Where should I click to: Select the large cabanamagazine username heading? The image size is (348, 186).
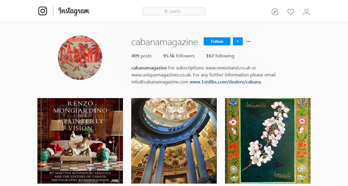pos(164,42)
